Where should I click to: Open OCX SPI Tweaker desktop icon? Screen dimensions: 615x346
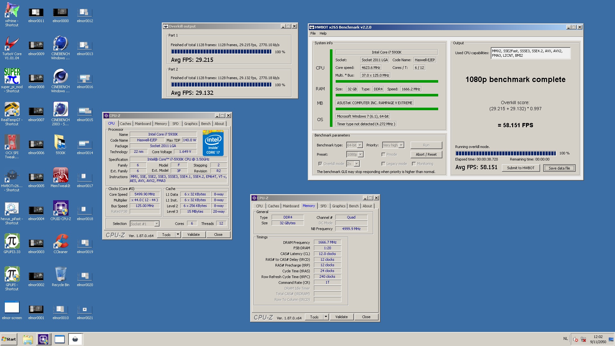(x=12, y=146)
